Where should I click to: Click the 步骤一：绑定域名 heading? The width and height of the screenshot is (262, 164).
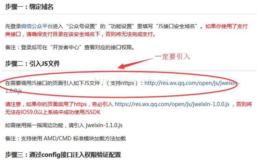tap(29, 7)
